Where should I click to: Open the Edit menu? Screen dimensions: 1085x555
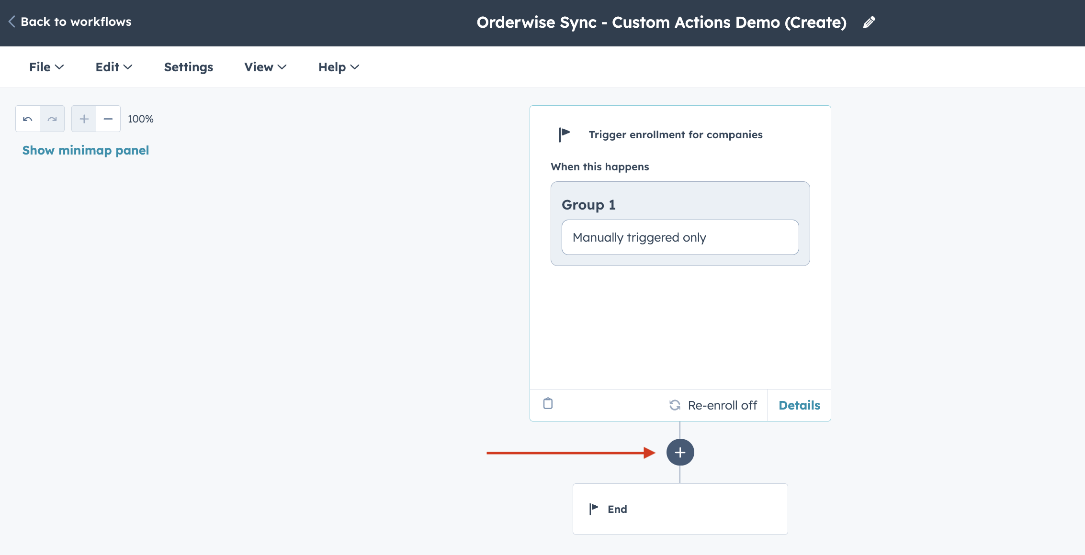(x=114, y=67)
